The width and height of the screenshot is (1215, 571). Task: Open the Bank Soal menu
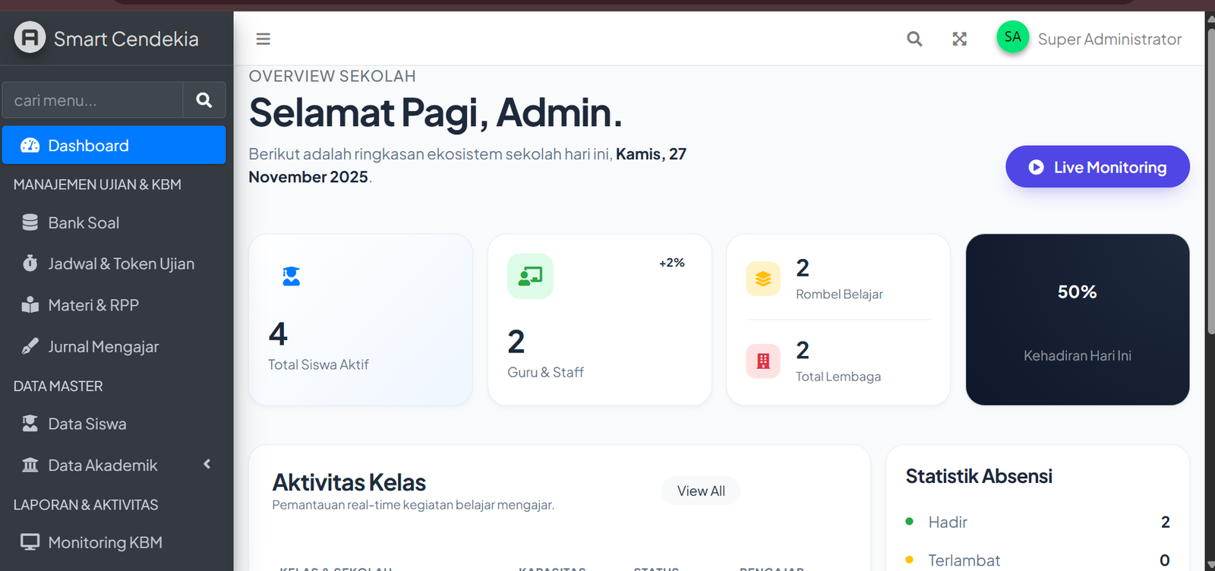click(114, 222)
